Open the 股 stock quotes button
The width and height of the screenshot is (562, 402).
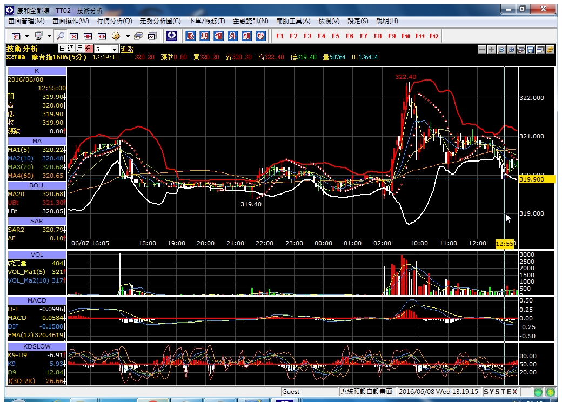click(191, 36)
